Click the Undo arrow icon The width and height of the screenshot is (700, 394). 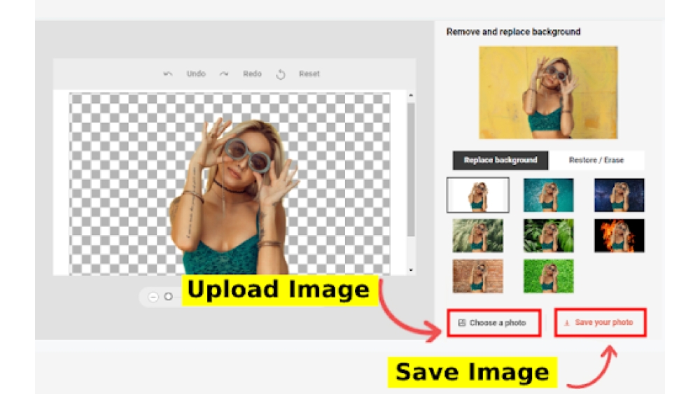pos(168,74)
